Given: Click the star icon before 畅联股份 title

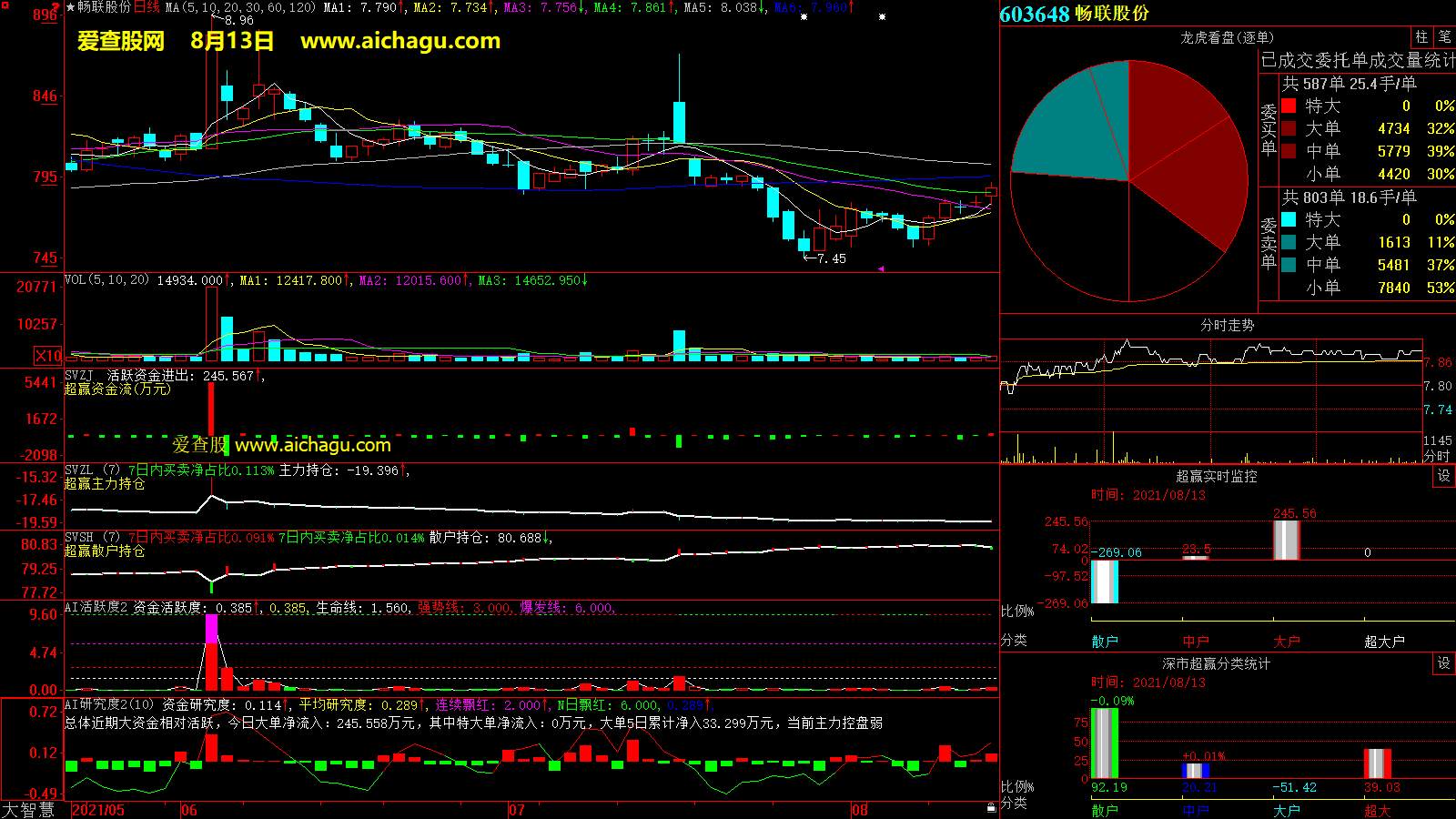Looking at the screenshot, I should 70,7.
